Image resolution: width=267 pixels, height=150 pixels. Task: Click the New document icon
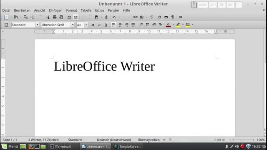click(x=6, y=17)
